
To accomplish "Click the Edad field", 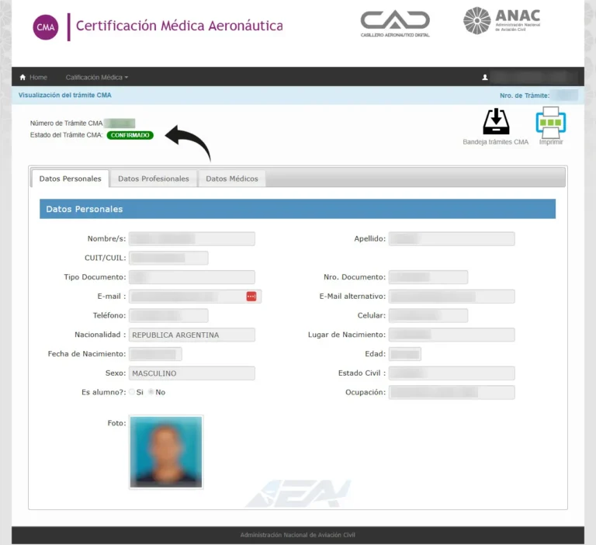I will pos(405,354).
